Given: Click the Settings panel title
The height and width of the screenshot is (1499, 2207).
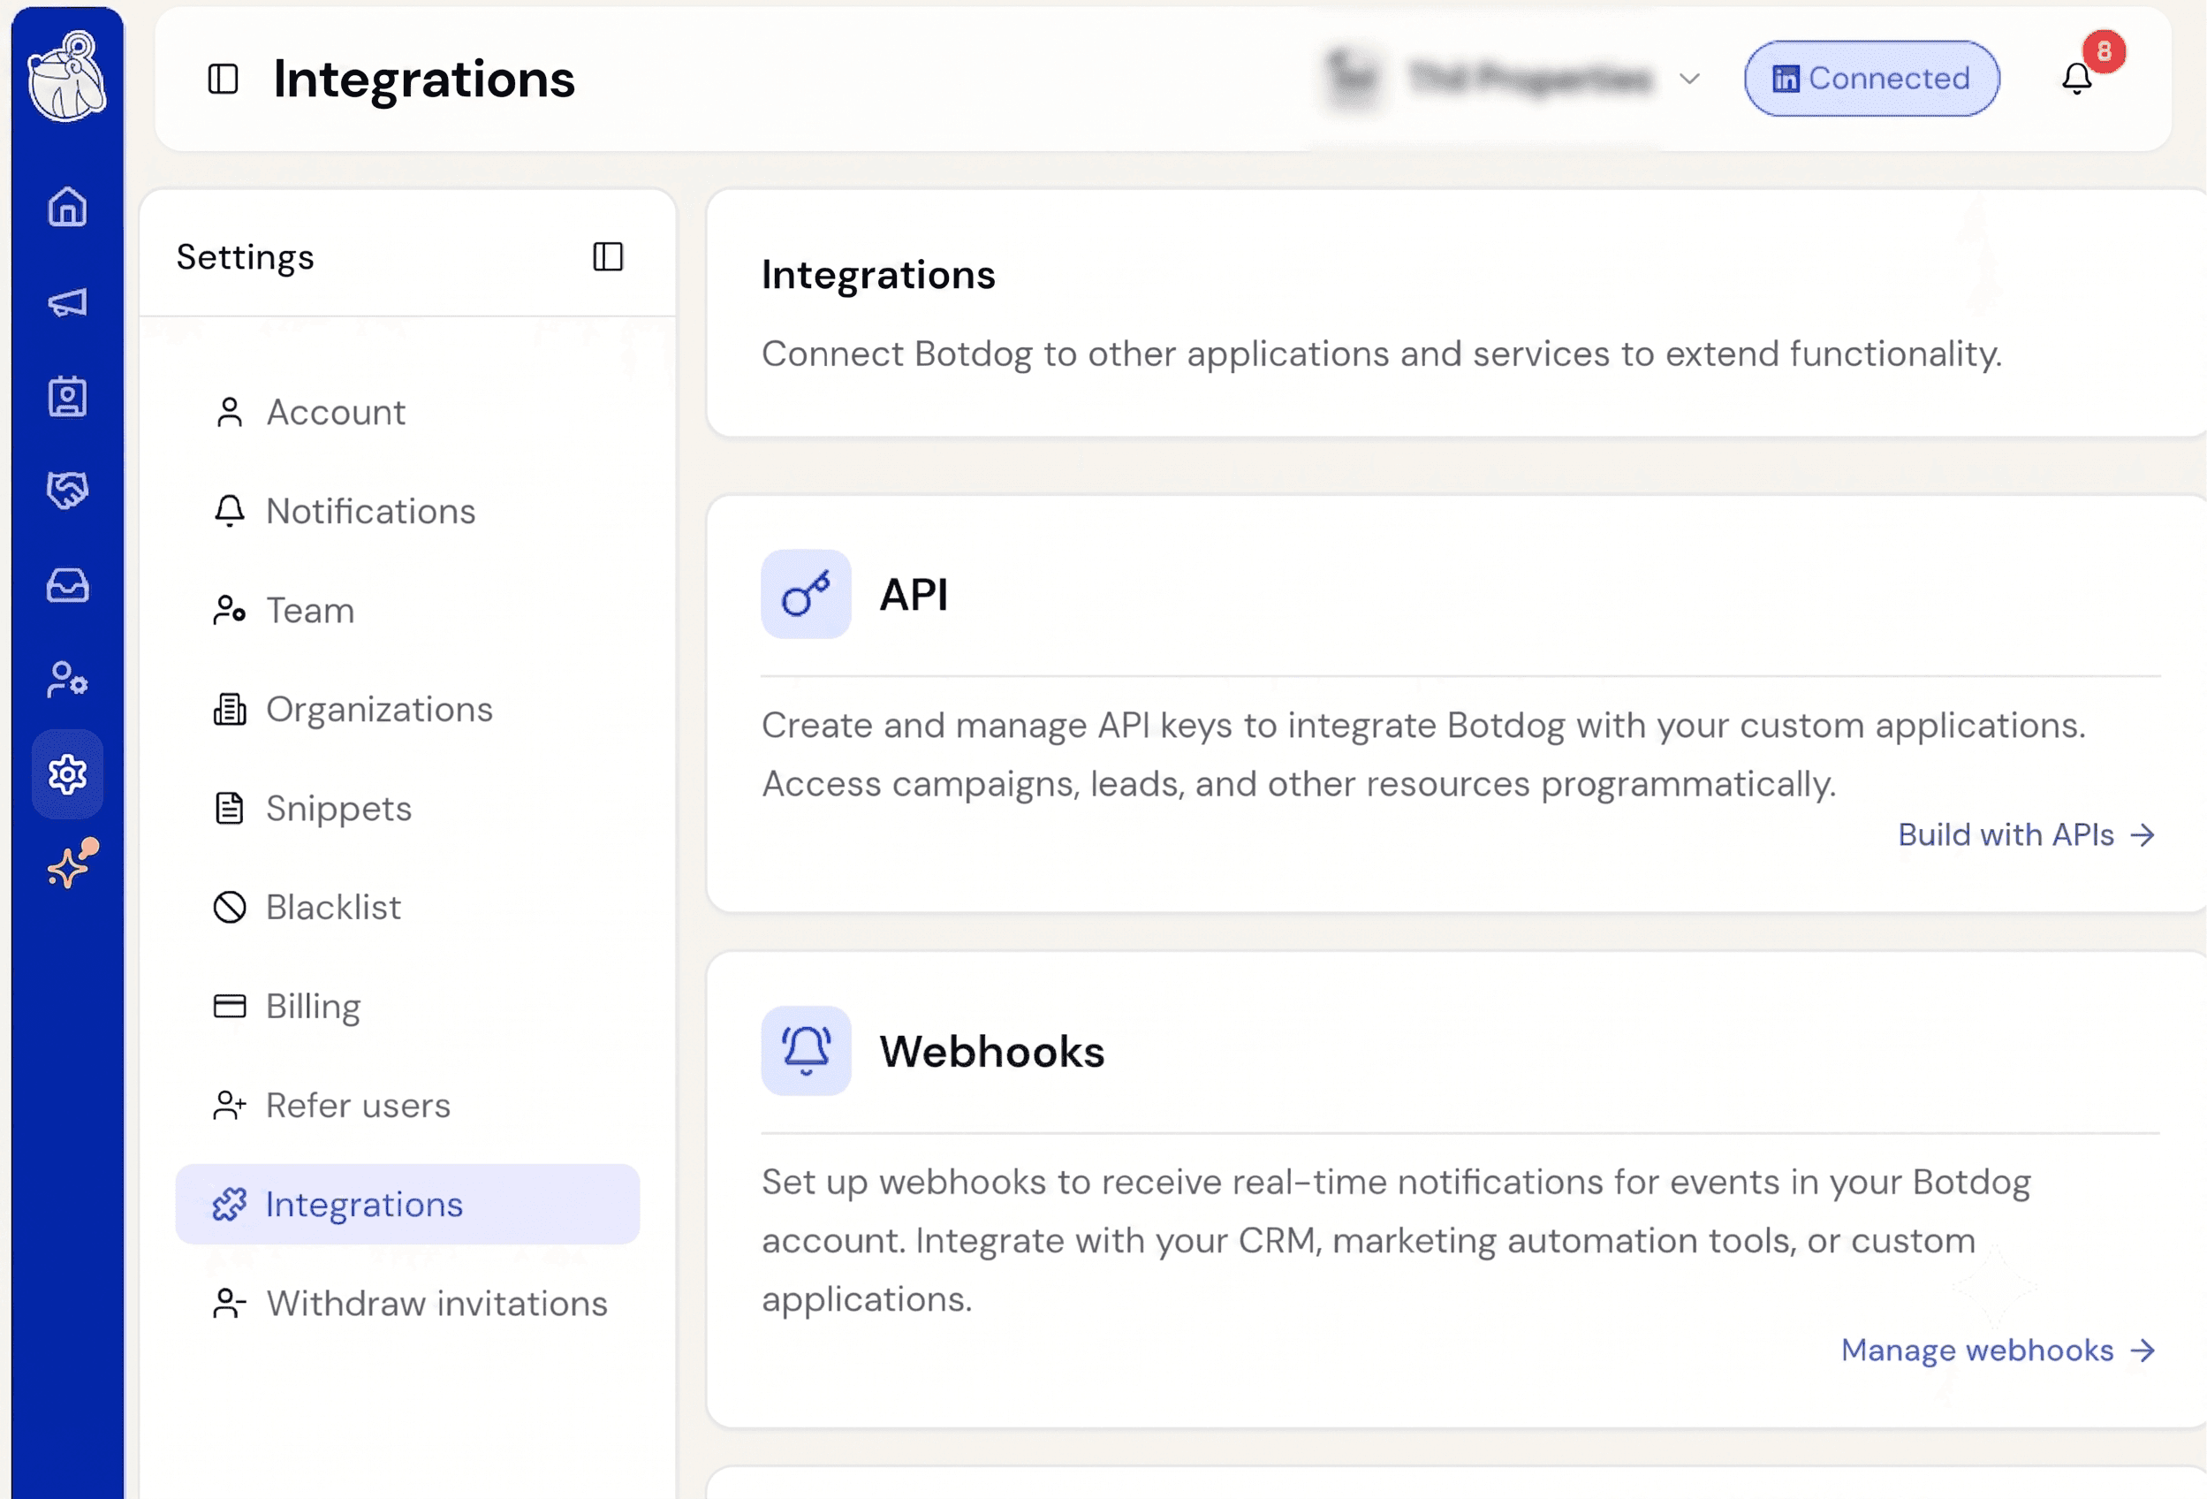Looking at the screenshot, I should [245, 257].
